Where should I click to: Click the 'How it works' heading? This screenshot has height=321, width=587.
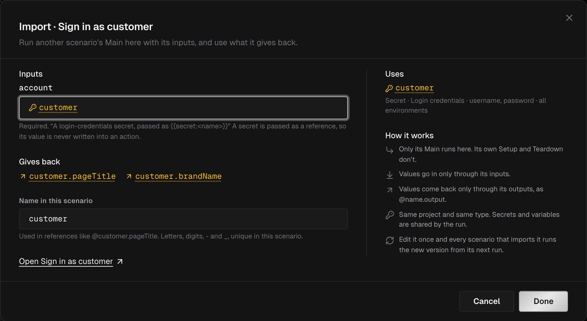click(409, 136)
